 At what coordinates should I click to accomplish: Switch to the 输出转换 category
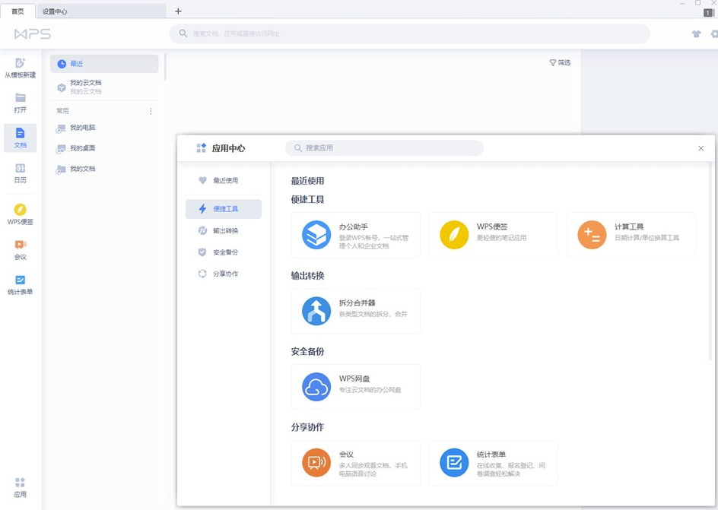tap(223, 230)
